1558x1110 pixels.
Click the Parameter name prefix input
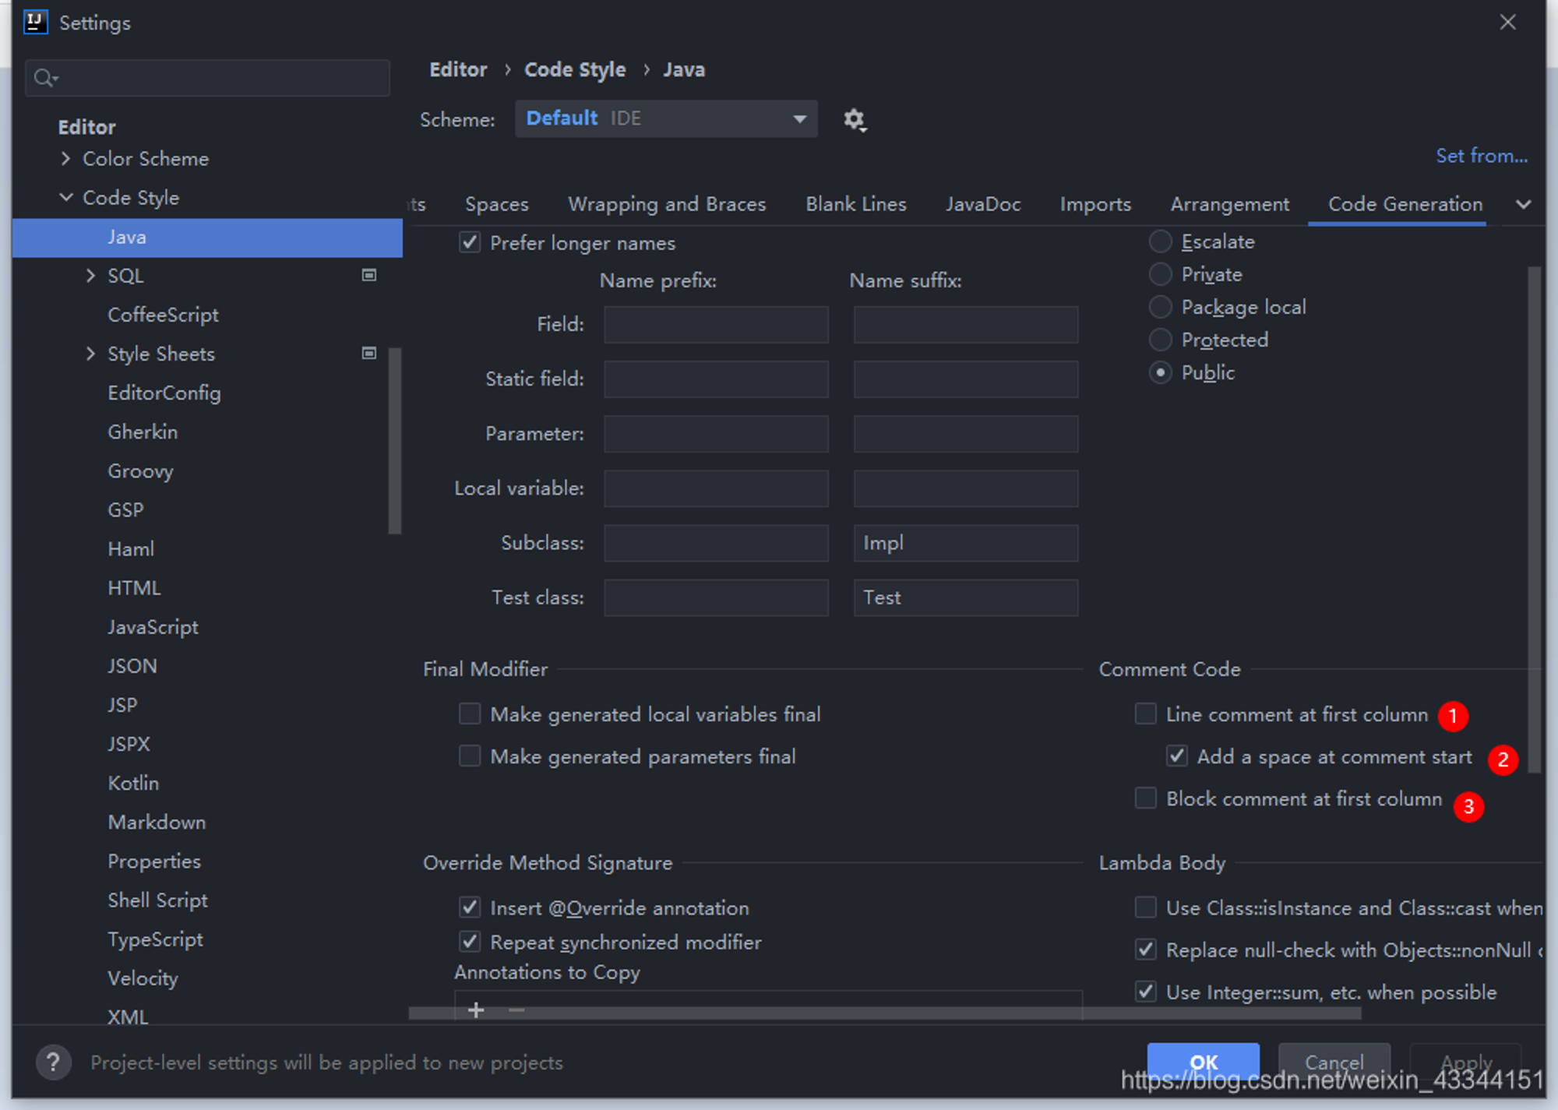tap(716, 434)
